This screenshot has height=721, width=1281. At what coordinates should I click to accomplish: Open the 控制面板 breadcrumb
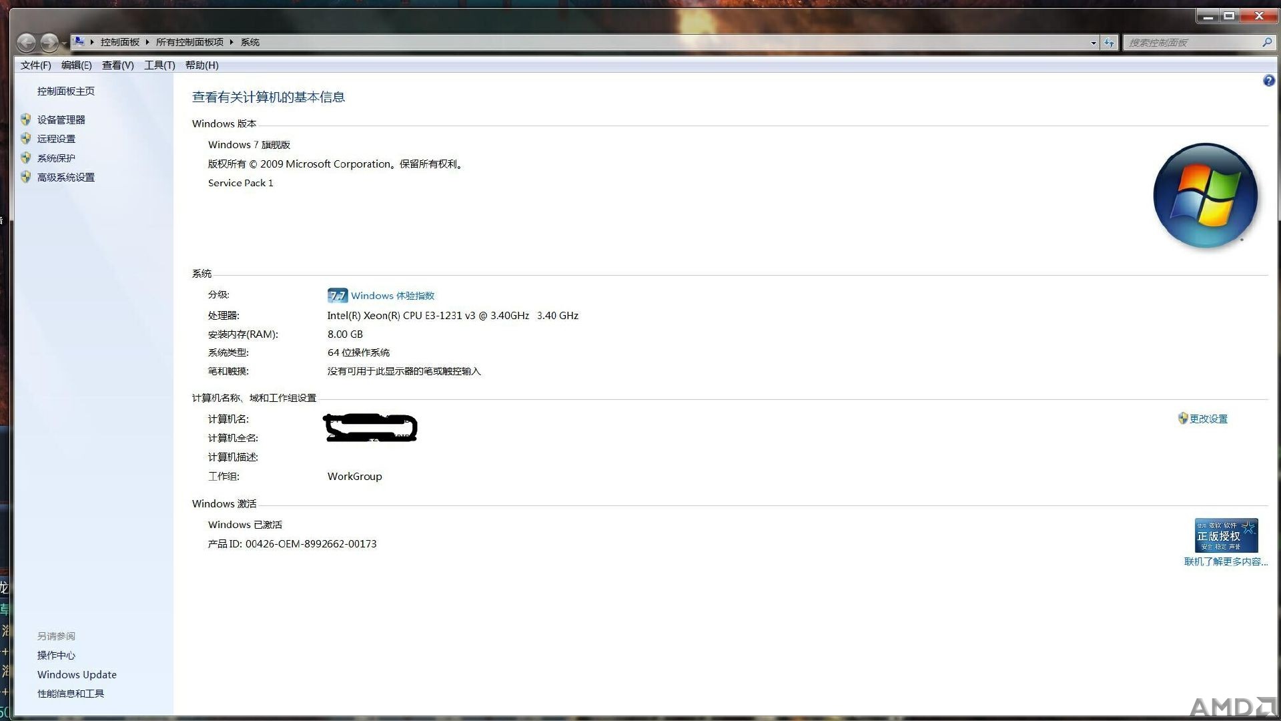[x=120, y=42]
